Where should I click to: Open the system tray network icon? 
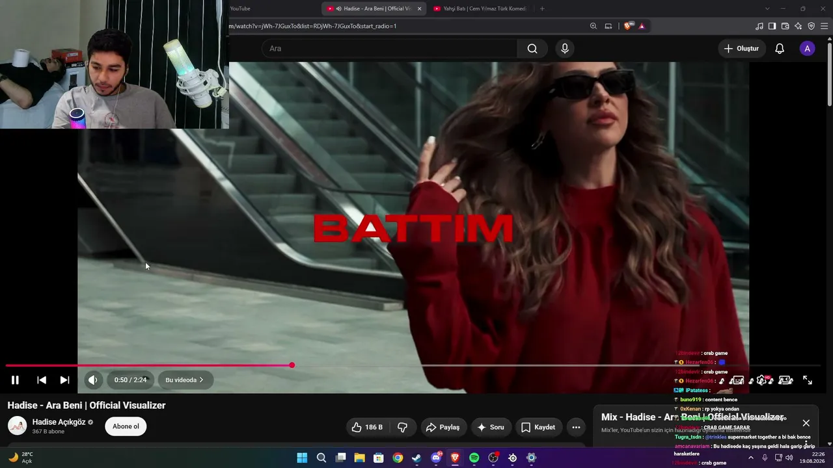[x=778, y=458]
